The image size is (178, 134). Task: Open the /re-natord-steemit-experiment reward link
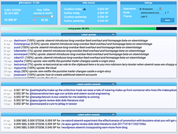coord(119,120)
